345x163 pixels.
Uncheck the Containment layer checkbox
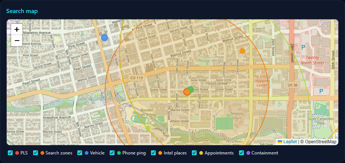[242, 153]
